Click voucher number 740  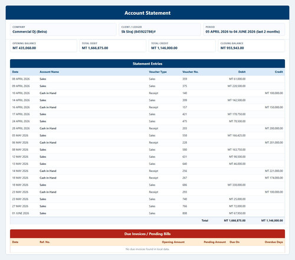185,199
